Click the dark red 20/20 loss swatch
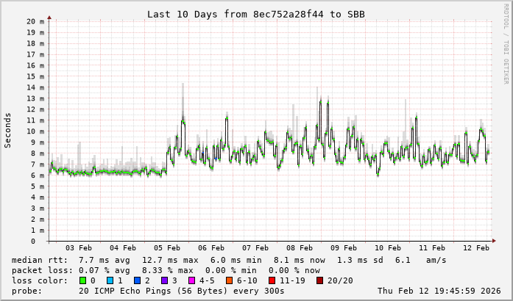 [x=319, y=280]
